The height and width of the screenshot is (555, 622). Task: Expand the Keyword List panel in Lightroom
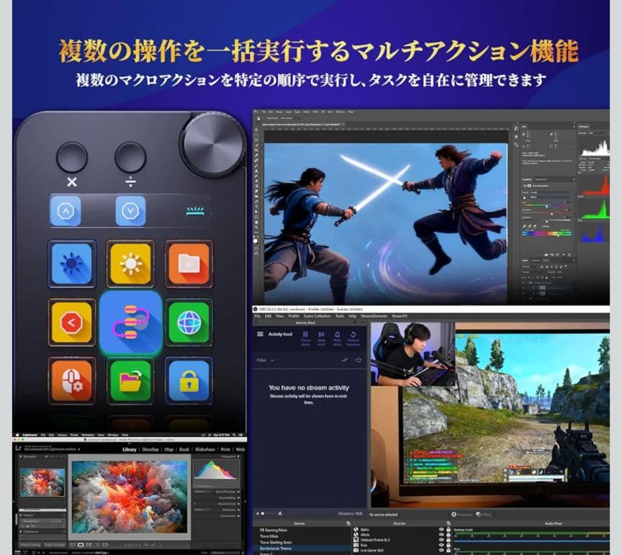pos(238,504)
